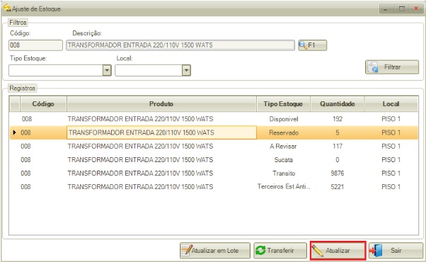Click quantity 117 cell
426x262 pixels.
[338, 146]
